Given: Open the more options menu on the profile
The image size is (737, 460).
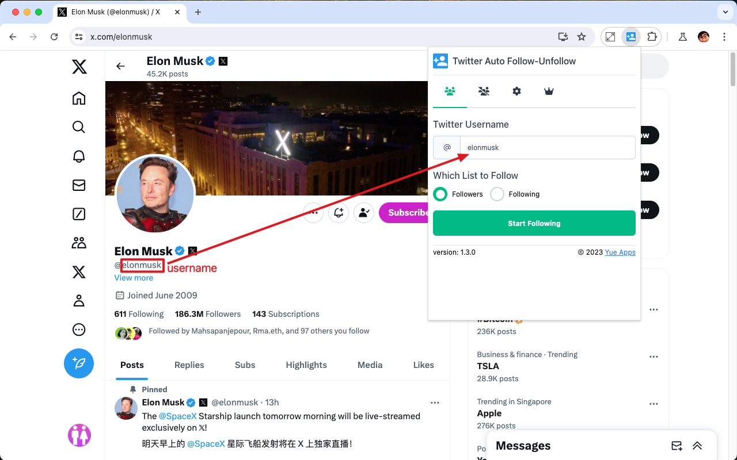Looking at the screenshot, I should 313,213.
